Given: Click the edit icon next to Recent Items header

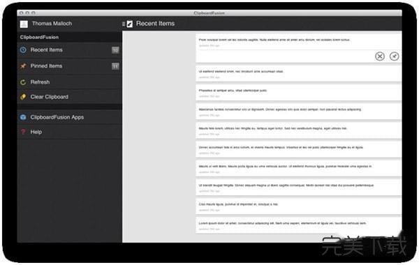Looking at the screenshot, I should (x=130, y=24).
